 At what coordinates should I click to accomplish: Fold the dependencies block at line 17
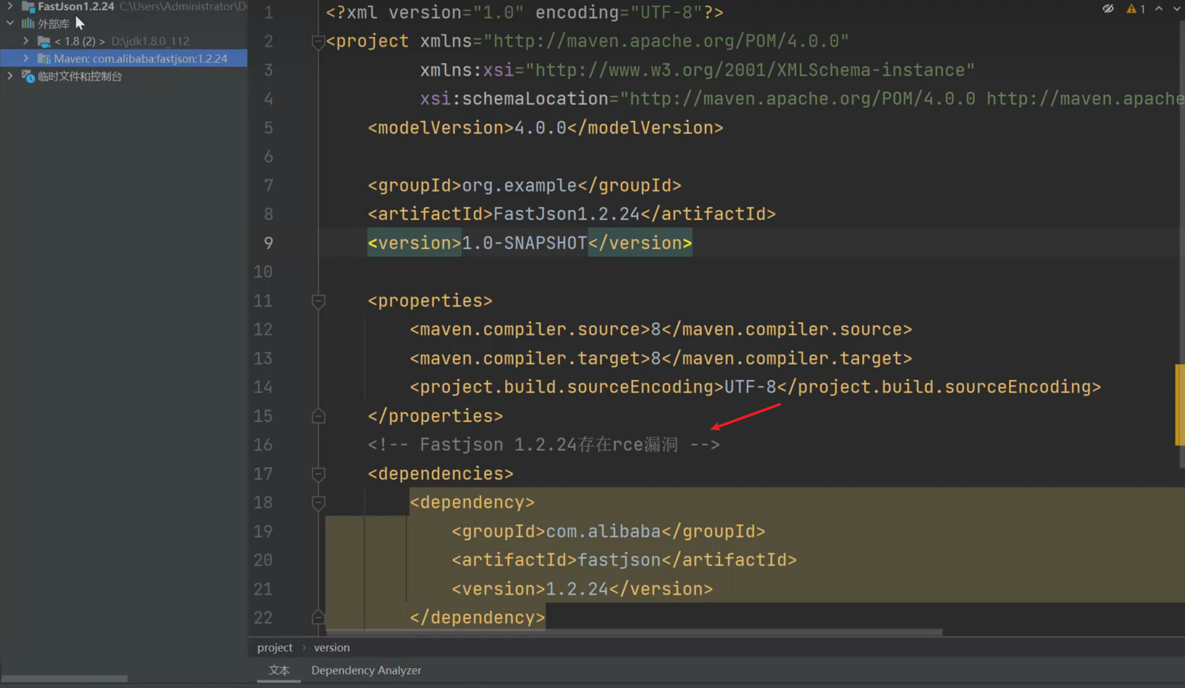click(318, 474)
